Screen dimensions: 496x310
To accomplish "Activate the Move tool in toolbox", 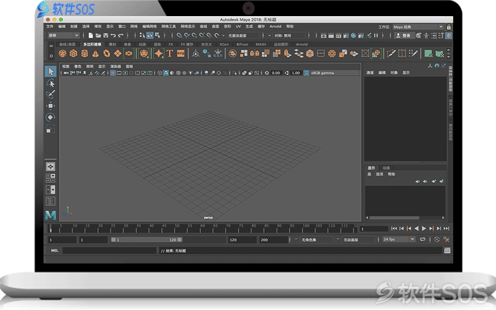I will coord(51,105).
